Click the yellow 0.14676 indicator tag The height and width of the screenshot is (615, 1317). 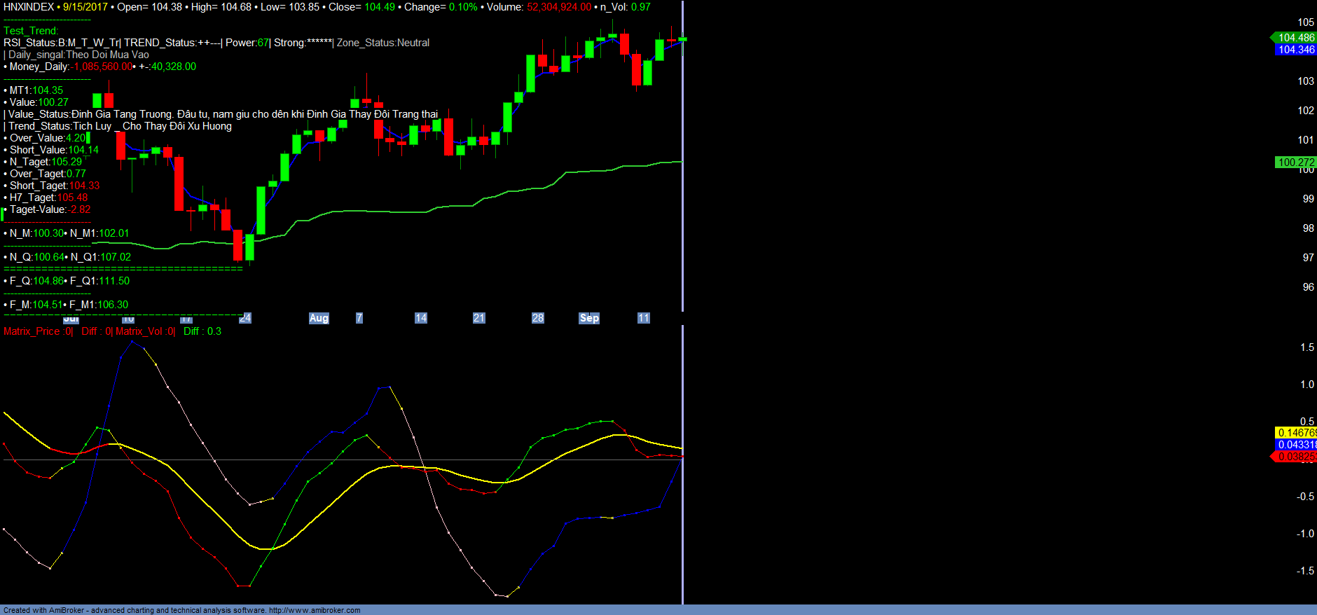coord(1296,433)
